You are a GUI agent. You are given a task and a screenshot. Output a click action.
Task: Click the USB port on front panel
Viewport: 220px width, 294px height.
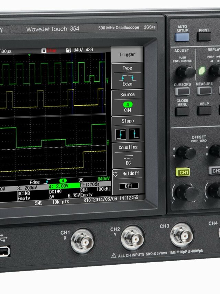click(4, 252)
